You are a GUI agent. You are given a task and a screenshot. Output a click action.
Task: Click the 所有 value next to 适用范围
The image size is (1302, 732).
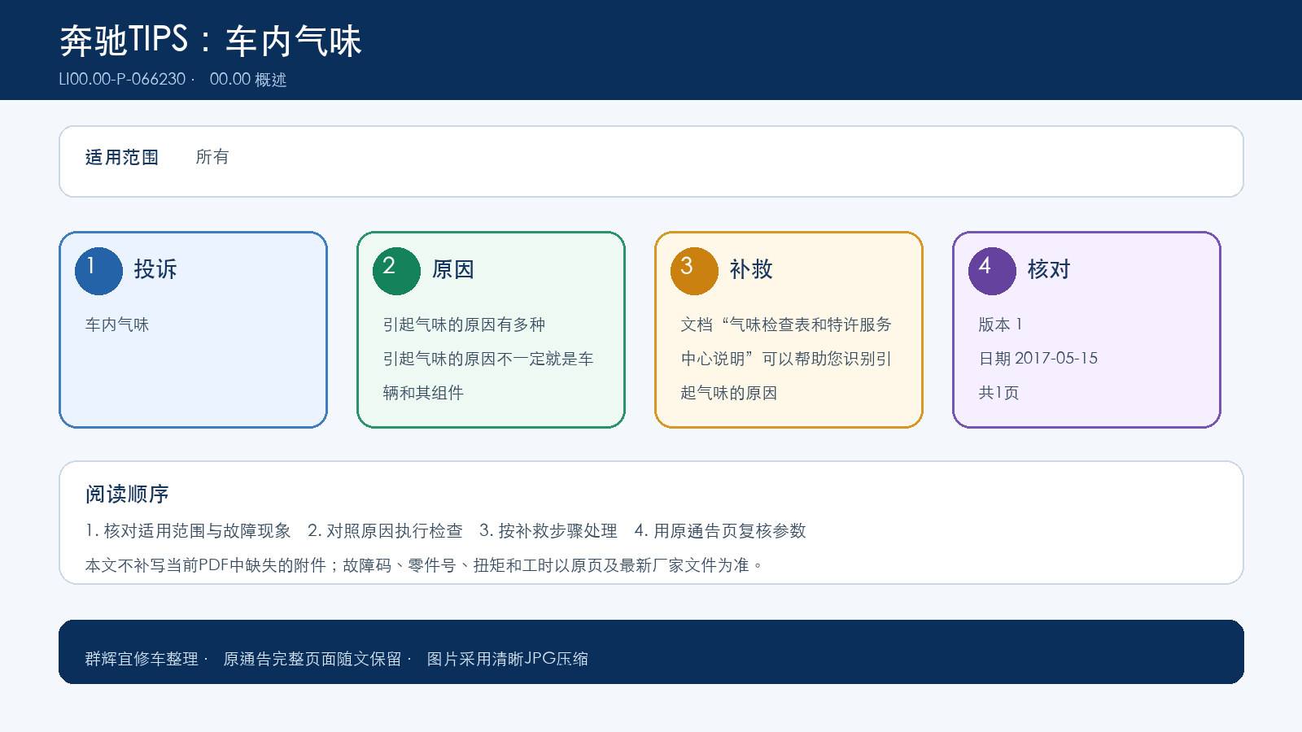[x=212, y=157]
